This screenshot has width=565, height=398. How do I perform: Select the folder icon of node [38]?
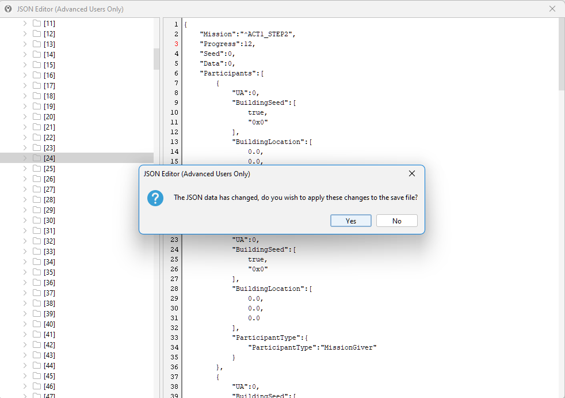click(x=37, y=304)
